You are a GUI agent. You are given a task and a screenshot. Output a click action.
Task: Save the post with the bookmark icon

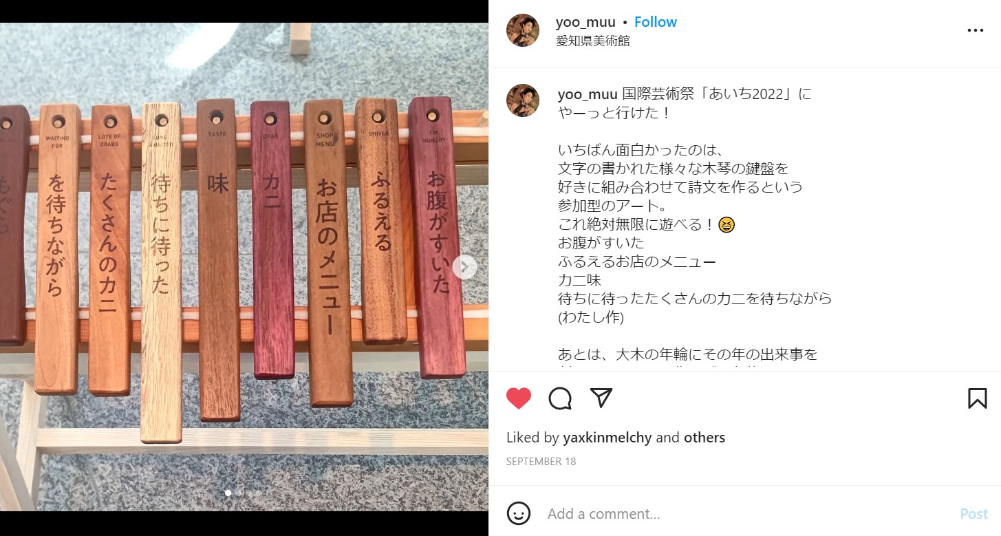(977, 398)
